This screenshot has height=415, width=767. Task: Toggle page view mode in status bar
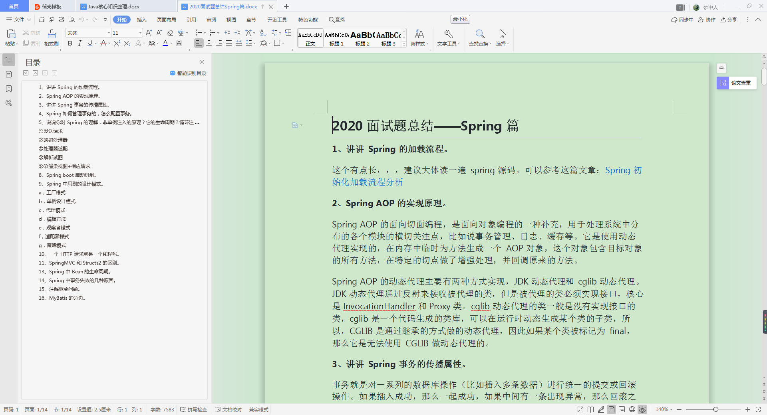[x=611, y=409]
